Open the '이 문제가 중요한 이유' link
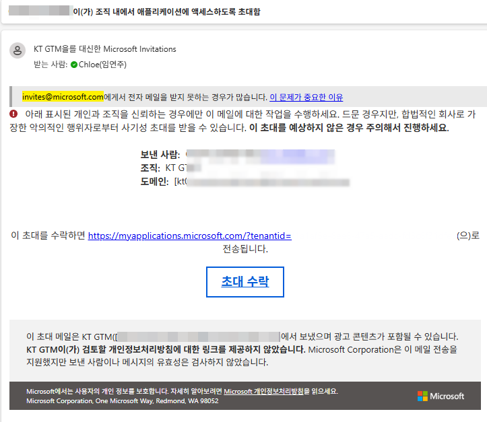Viewport: 487px width, 422px height. [x=306, y=97]
